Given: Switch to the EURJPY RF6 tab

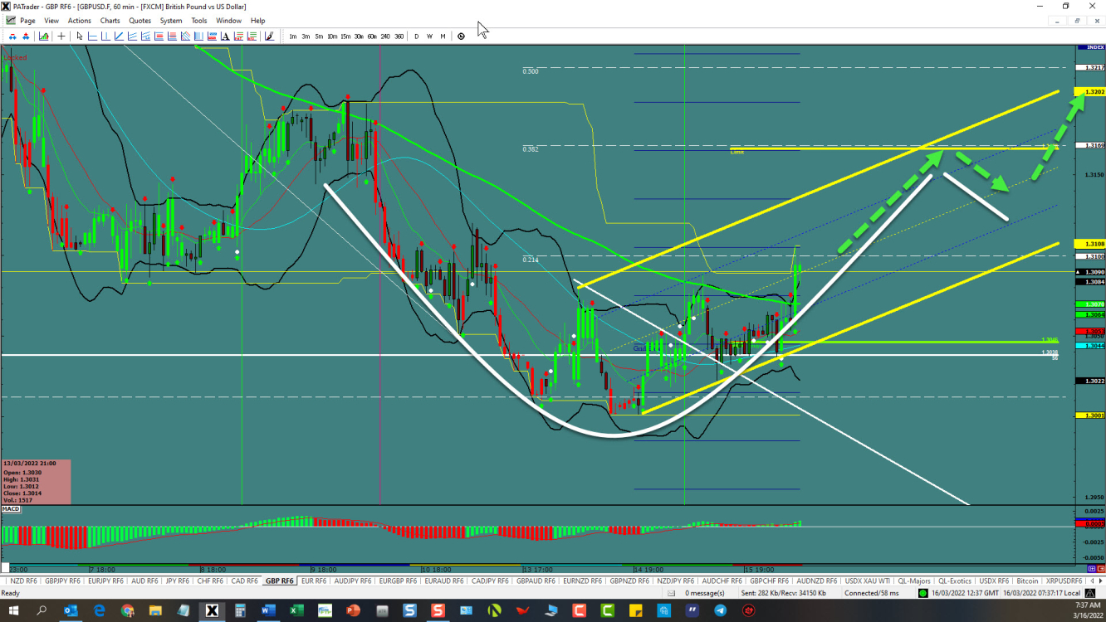Looking at the screenshot, I should click(x=105, y=581).
